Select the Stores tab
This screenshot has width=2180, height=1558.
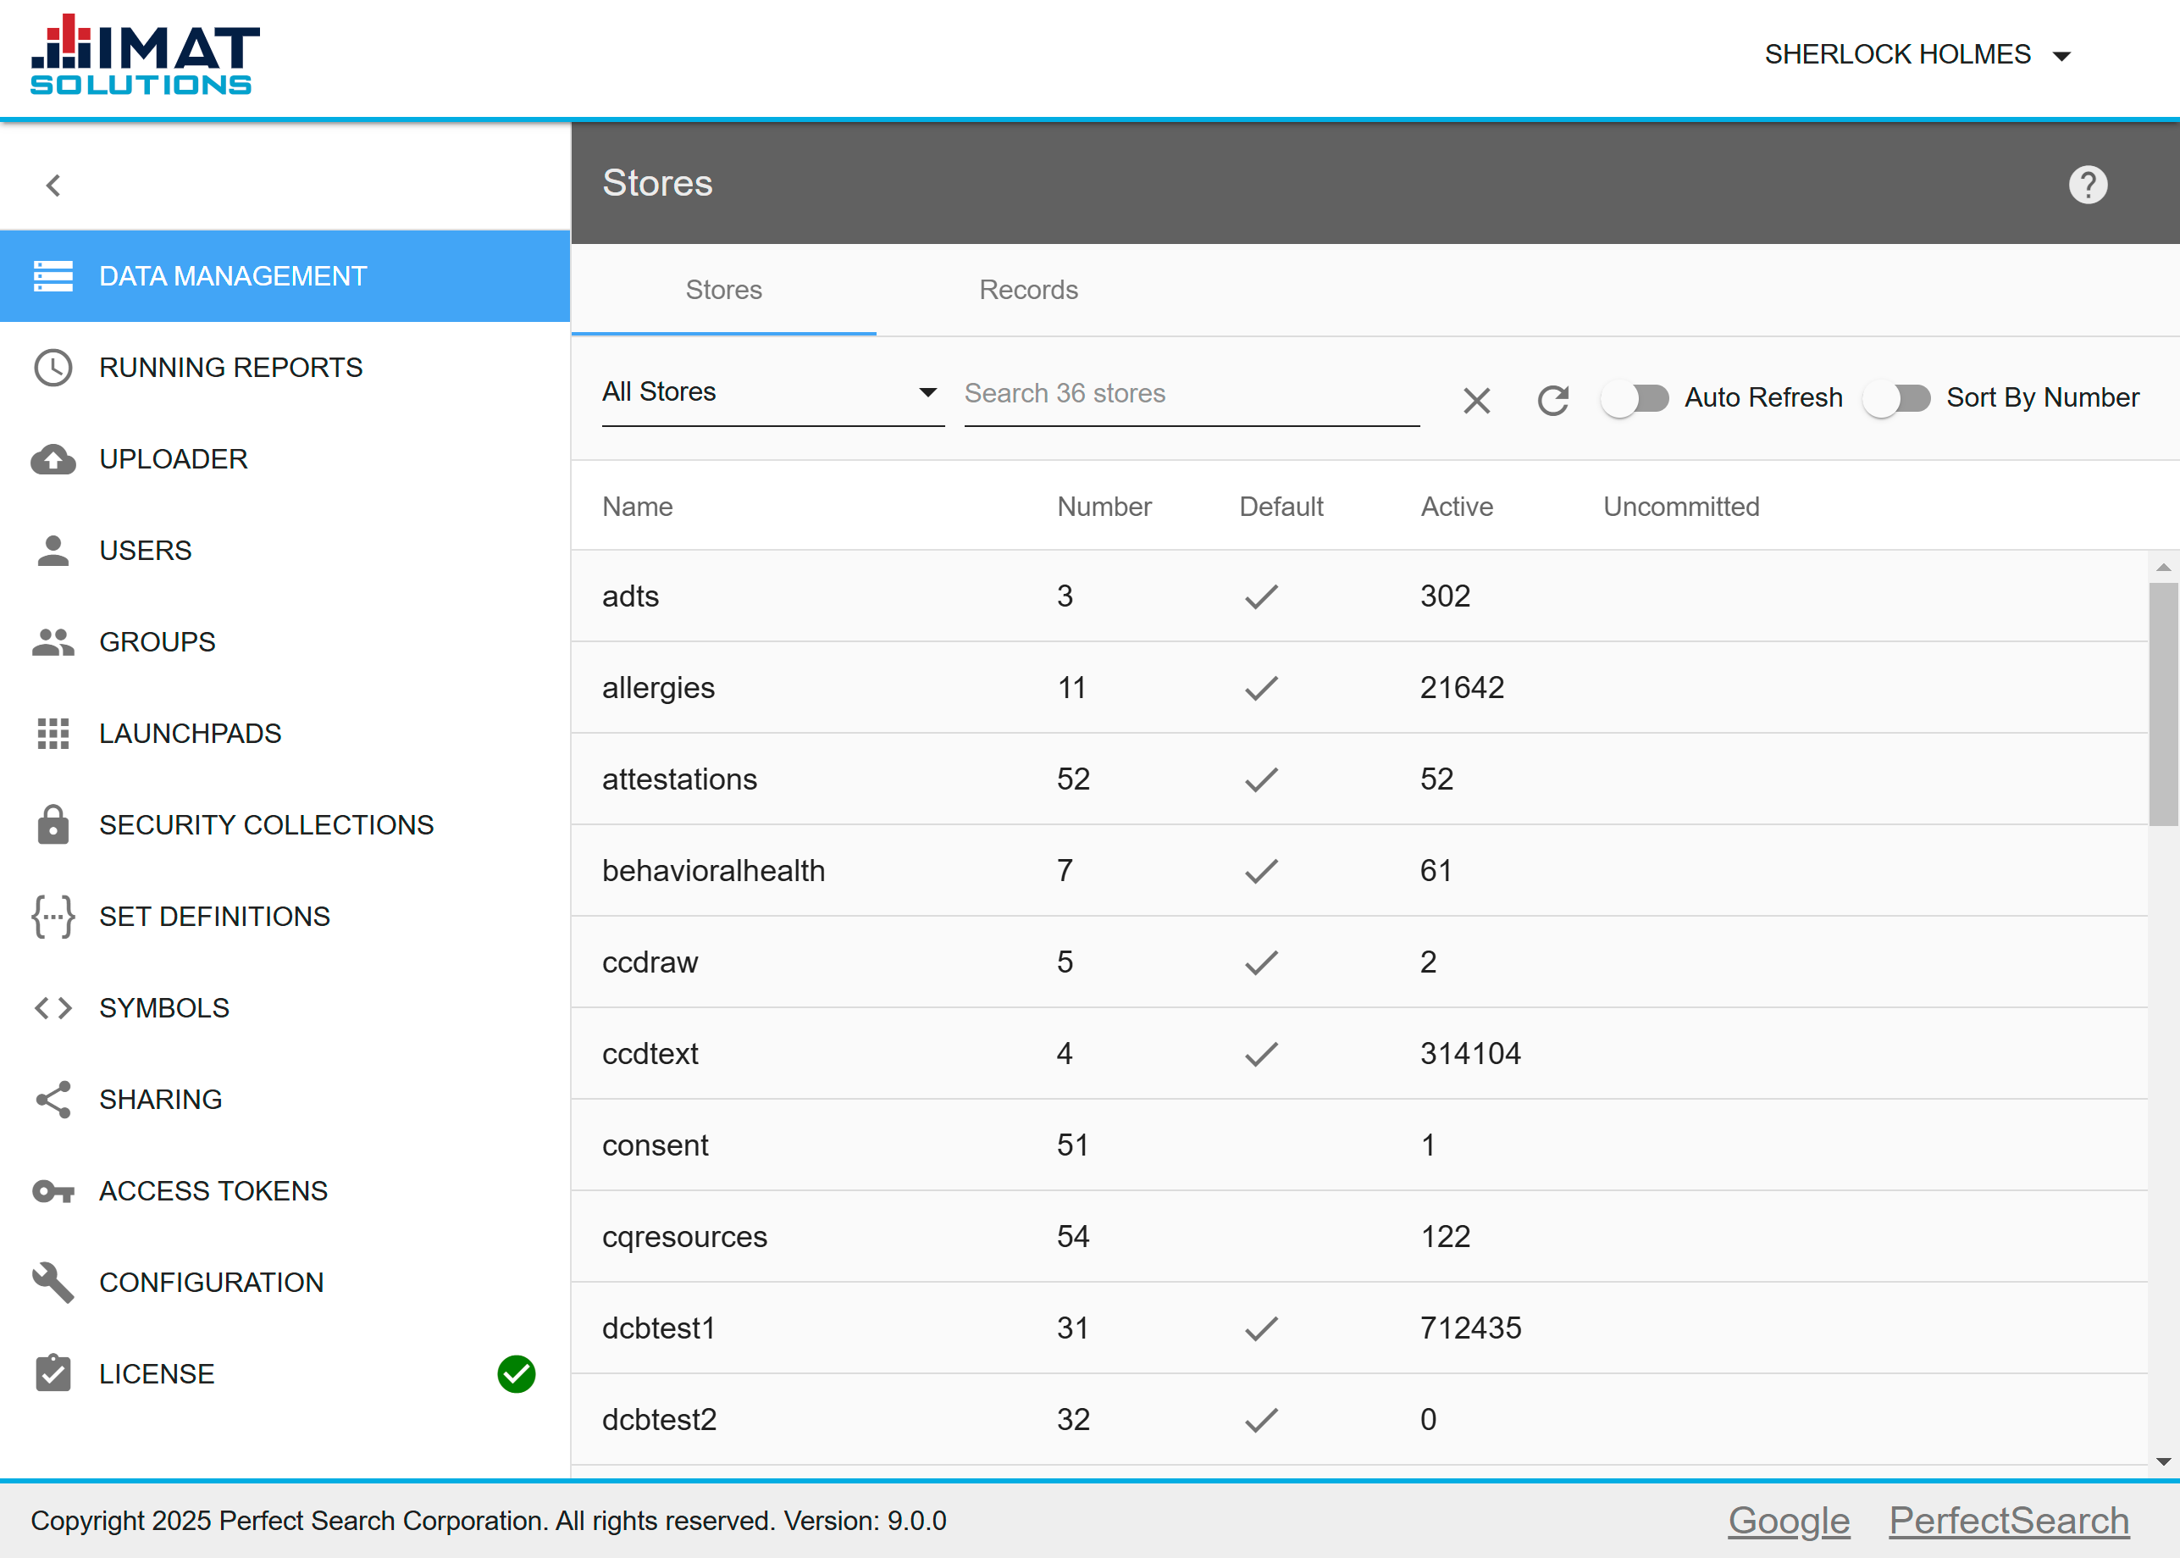tap(723, 288)
